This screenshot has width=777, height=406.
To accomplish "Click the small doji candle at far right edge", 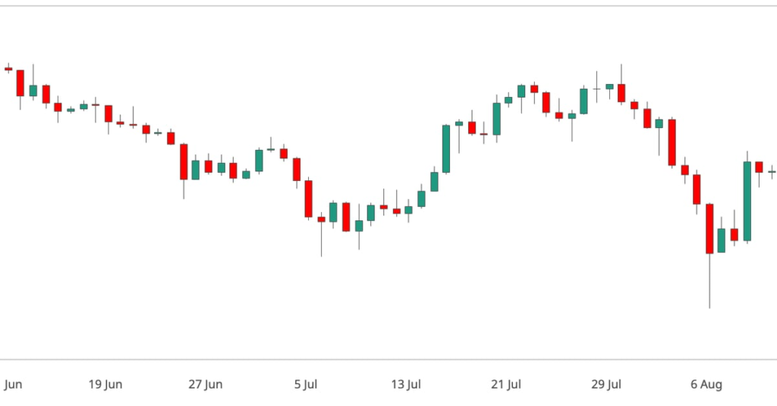I will (x=772, y=172).
